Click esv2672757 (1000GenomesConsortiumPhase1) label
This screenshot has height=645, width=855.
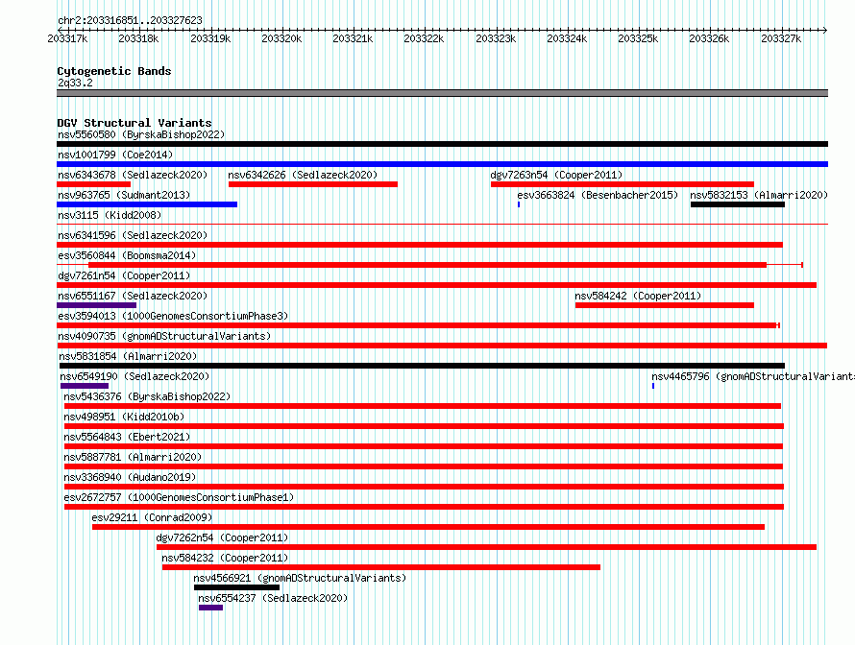click(x=179, y=497)
